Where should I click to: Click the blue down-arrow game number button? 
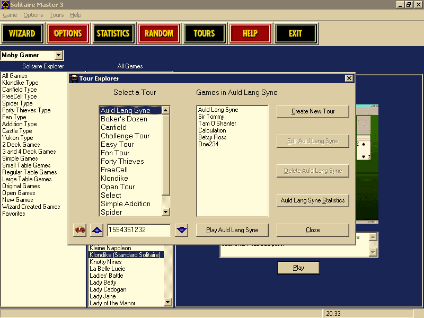(x=181, y=230)
